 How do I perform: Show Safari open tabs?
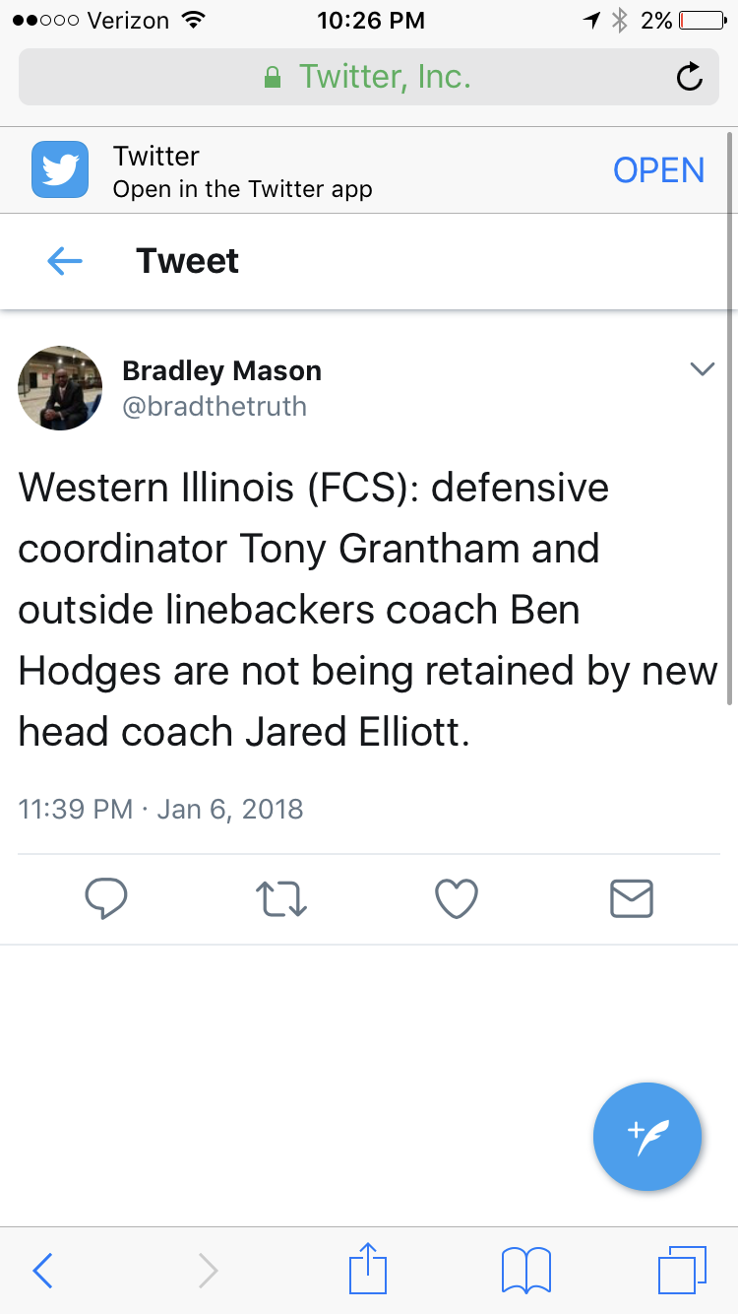pos(681,1269)
